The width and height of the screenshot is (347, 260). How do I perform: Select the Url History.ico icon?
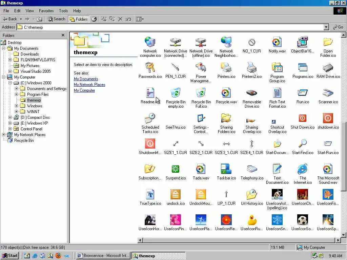[252, 194]
